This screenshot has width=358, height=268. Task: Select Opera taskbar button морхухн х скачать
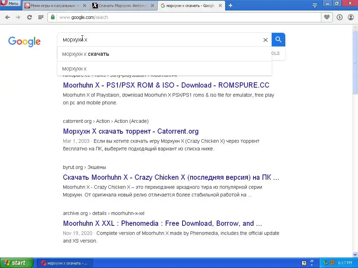[65, 263]
